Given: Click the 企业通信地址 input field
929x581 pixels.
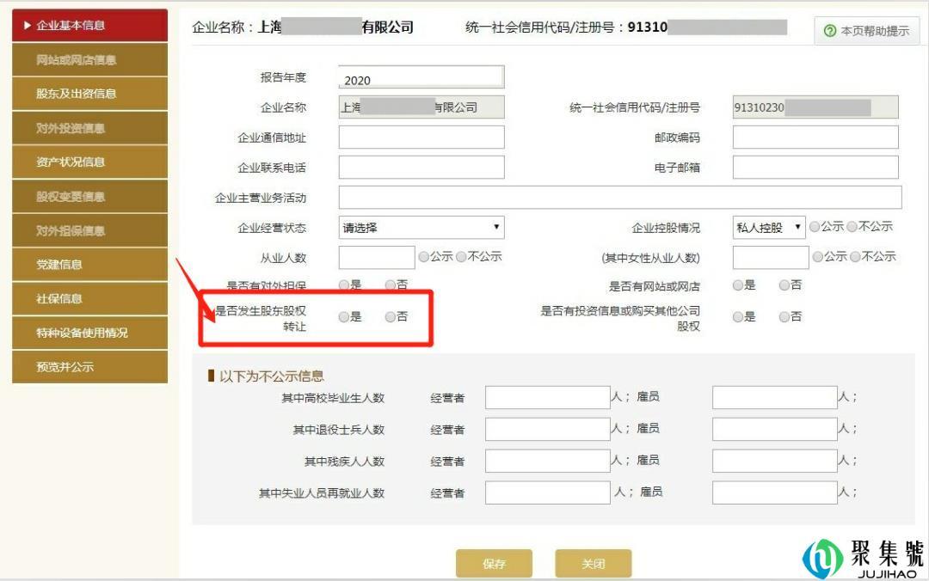Looking at the screenshot, I should [x=420, y=137].
